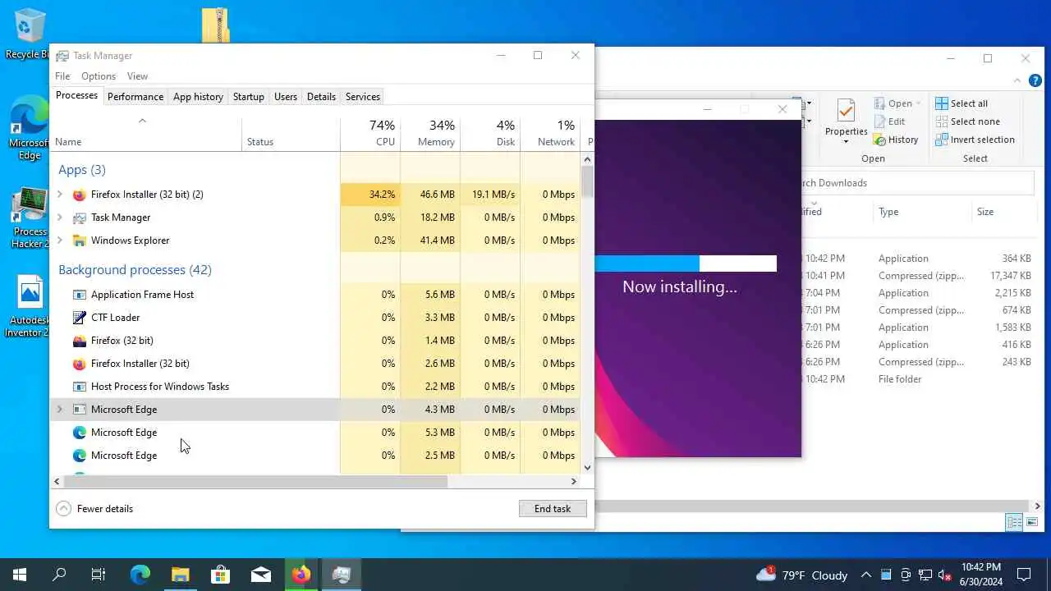
Task: Collapse details with Fewer details toggle
Action: [94, 509]
